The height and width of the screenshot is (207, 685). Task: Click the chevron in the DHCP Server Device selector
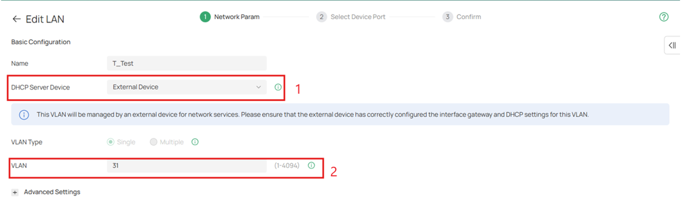click(x=258, y=87)
